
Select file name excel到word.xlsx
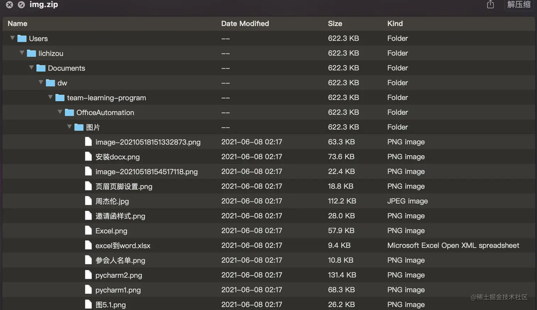click(123, 246)
